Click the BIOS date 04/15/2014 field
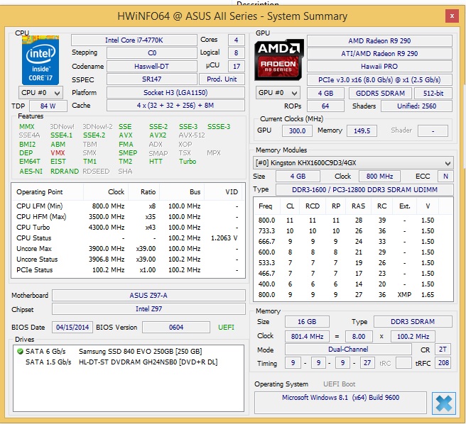 pos(72,328)
